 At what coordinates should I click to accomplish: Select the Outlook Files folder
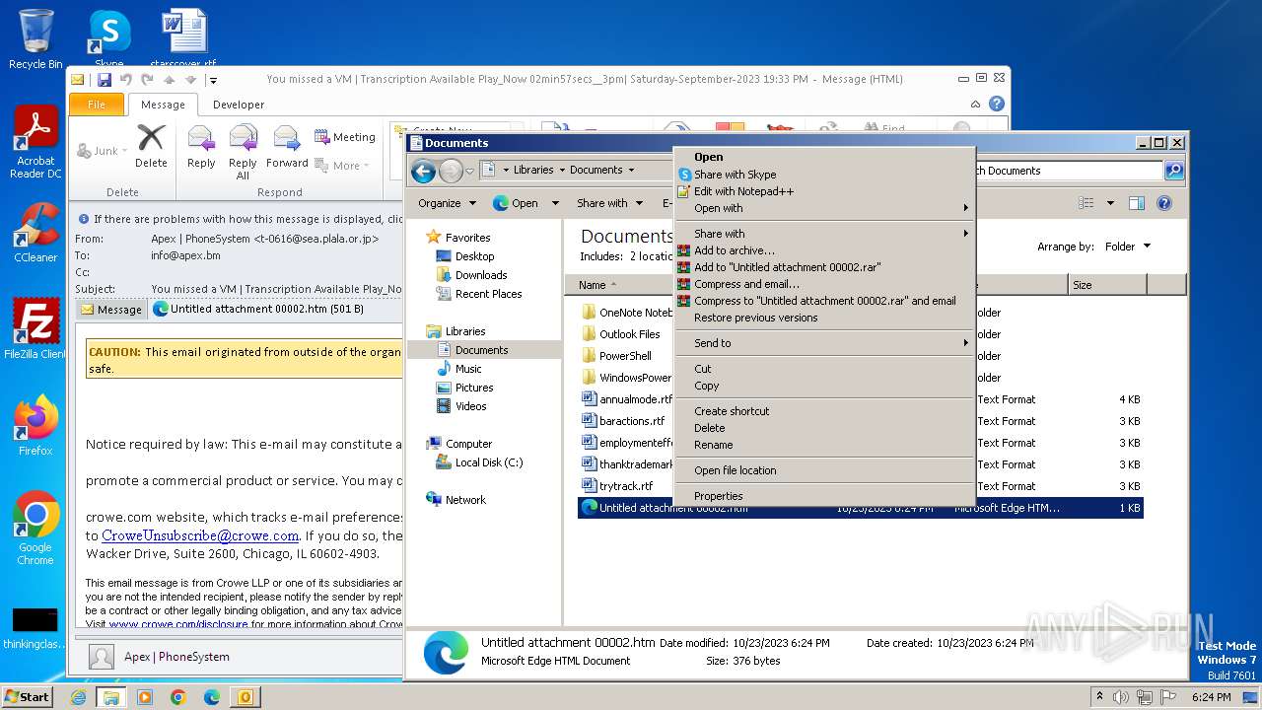630,334
